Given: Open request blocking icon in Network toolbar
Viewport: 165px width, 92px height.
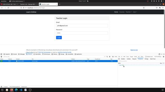Looking at the screenshot, I should pyautogui.click(x=110, y=57).
